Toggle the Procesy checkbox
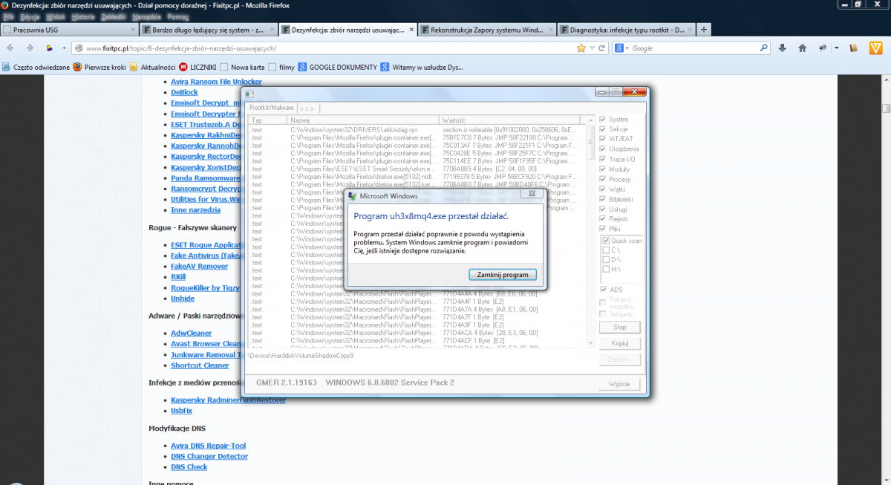The image size is (891, 485). click(603, 180)
